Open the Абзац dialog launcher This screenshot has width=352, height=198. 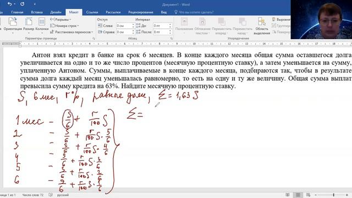(x=172, y=38)
